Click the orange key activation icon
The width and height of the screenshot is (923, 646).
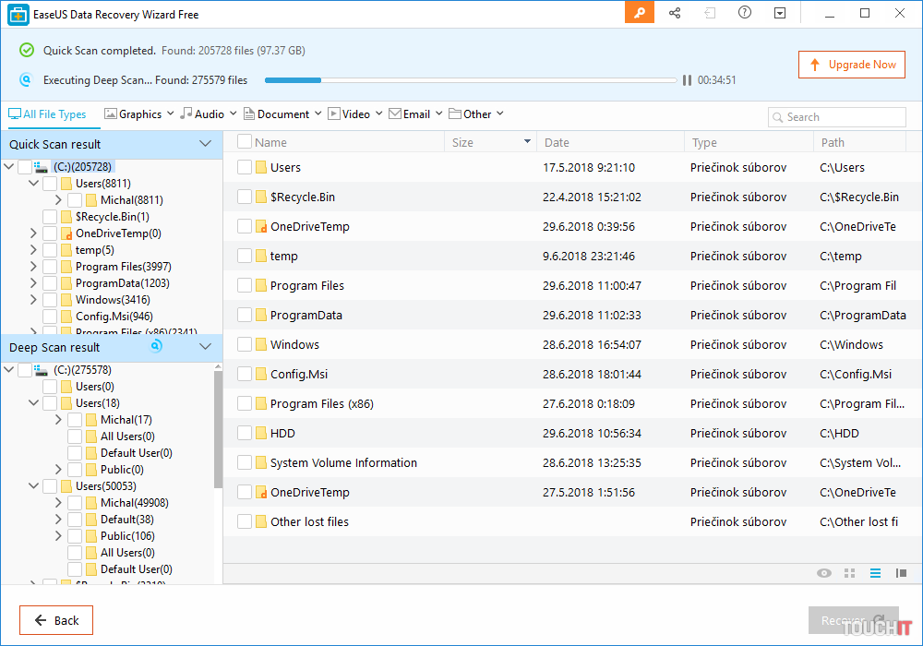click(x=639, y=13)
